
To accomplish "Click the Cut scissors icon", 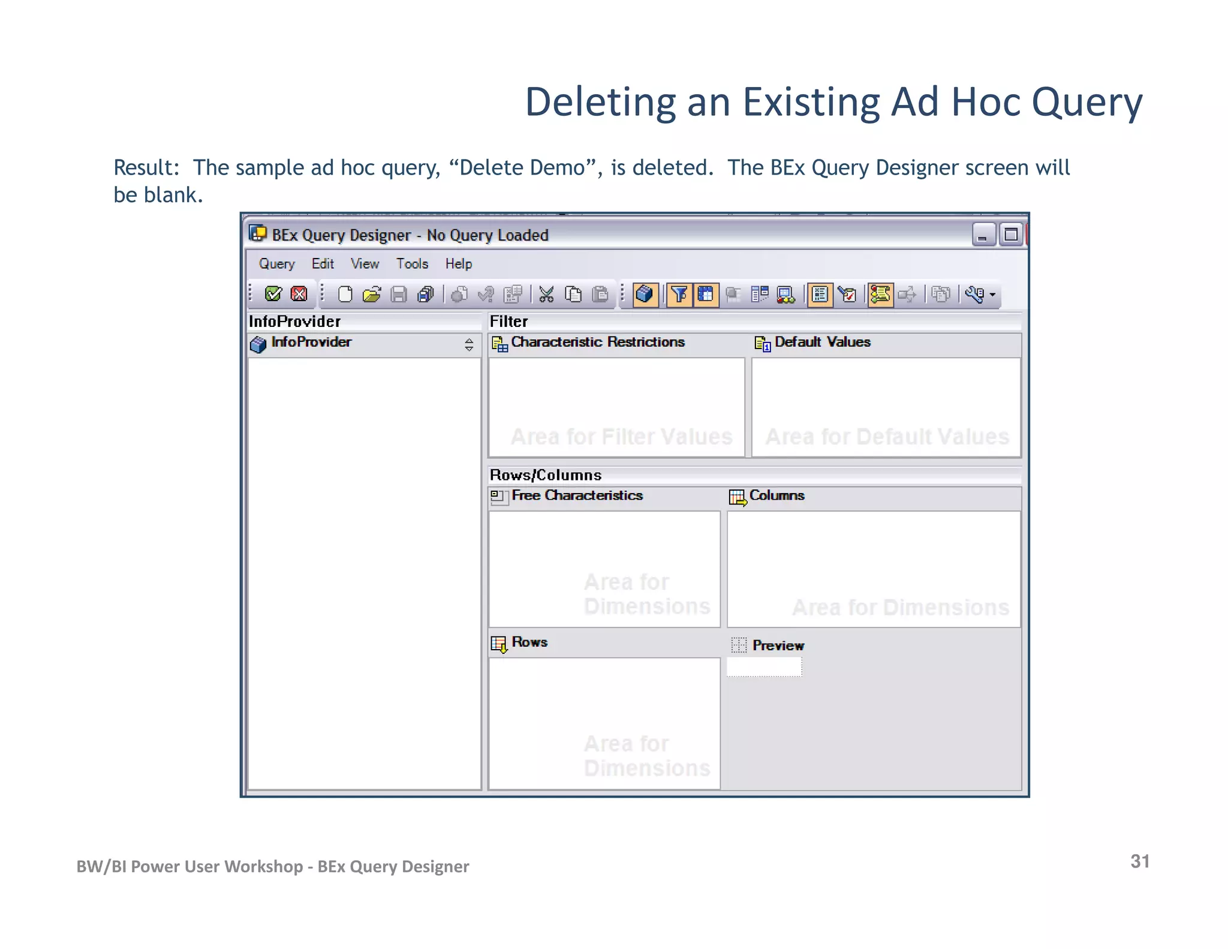I will [546, 295].
